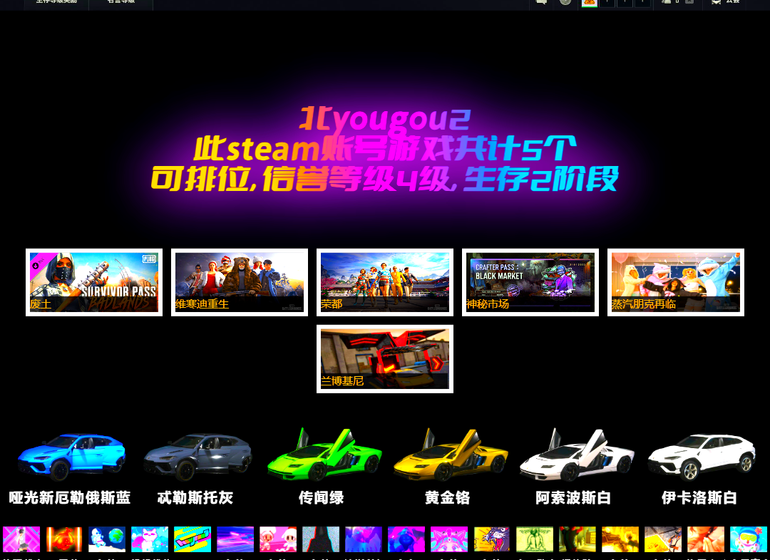The image size is (770, 560).
Task: Select the pink figure diamond-pattern icon
Action: pyautogui.click(x=21, y=539)
